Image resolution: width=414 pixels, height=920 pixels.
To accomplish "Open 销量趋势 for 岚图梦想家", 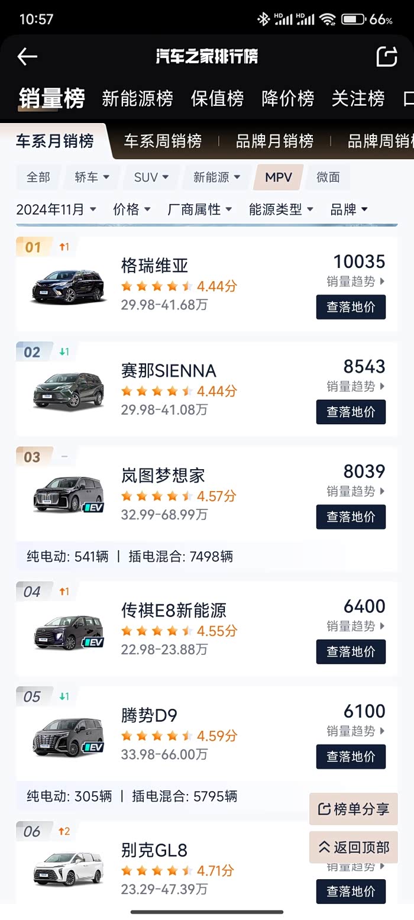I will 355,491.
